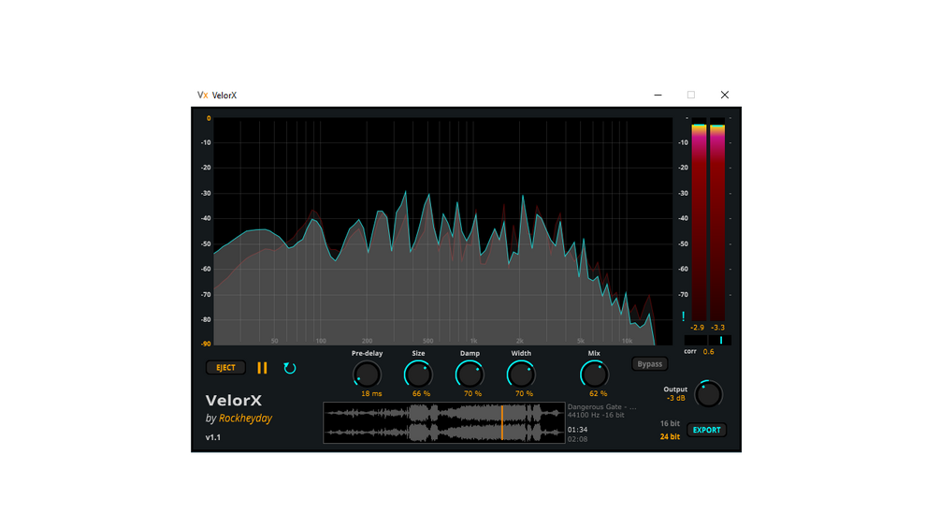Viewport: 940px width, 529px height.
Task: Click the 02:08 total duration
Action: tap(577, 439)
